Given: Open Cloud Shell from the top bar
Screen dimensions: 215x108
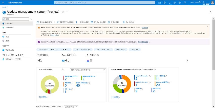Looking at the screenshot, I should click(159, 3).
